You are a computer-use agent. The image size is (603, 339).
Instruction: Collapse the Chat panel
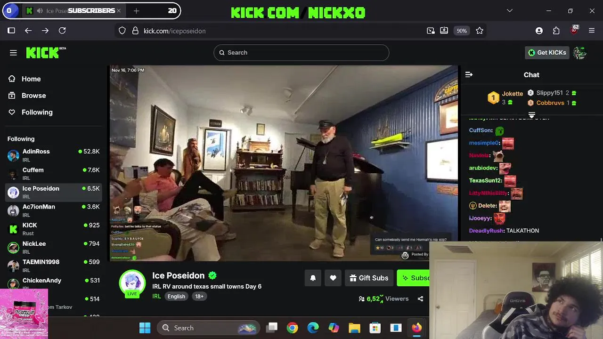[x=469, y=75]
